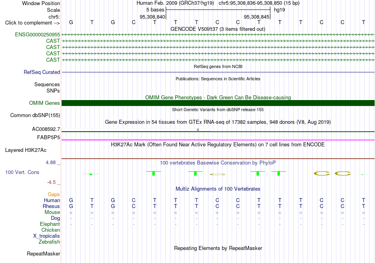Select the Rhesus alignment row label
The image size is (375, 263).
point(51,206)
